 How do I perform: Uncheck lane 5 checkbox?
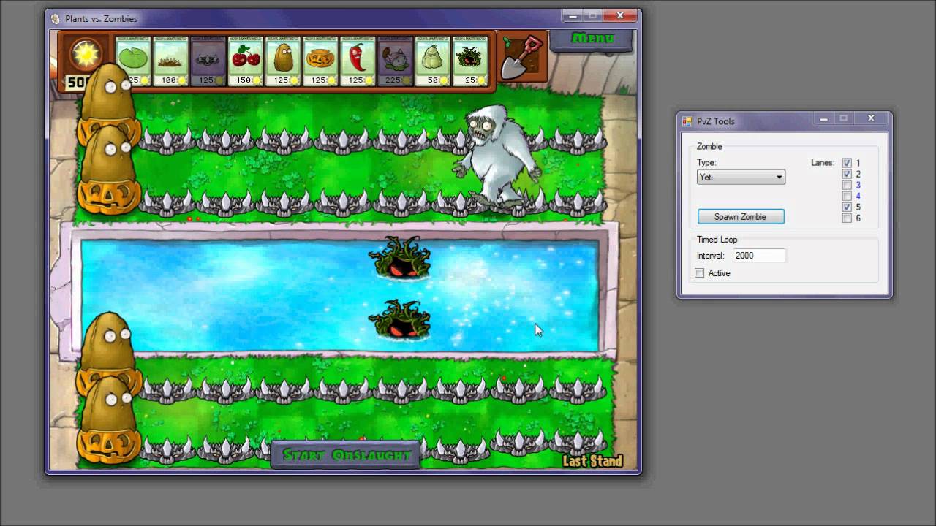click(847, 207)
